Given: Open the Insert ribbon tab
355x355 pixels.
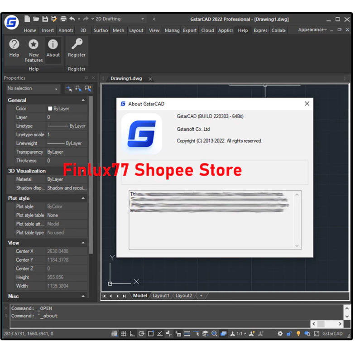Looking at the screenshot, I should [x=48, y=30].
